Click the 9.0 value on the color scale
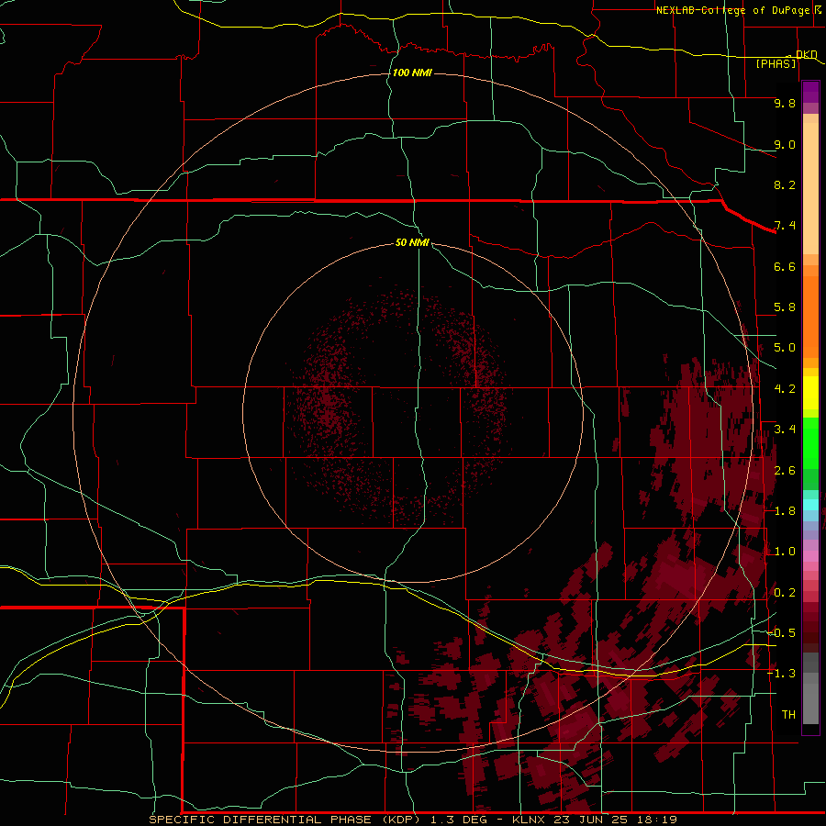826x826 pixels. [785, 144]
